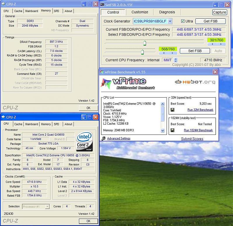Open the CPU tab in top CPU-Z window
The width and height of the screenshot is (233, 226).
pyautogui.click(x=6, y=11)
